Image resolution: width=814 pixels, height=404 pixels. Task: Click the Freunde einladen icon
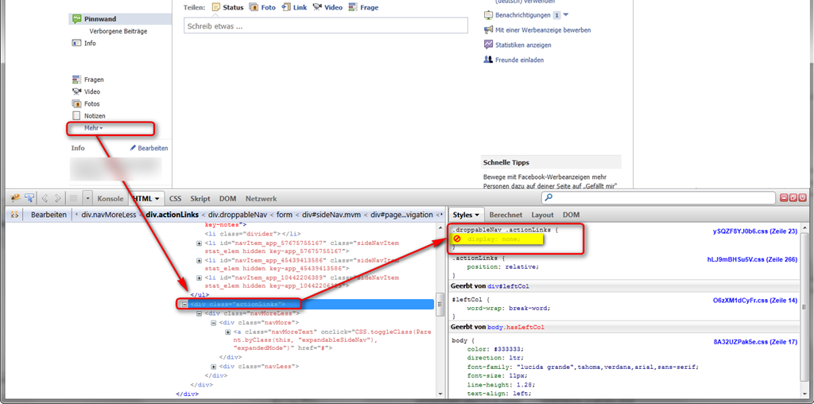click(488, 60)
